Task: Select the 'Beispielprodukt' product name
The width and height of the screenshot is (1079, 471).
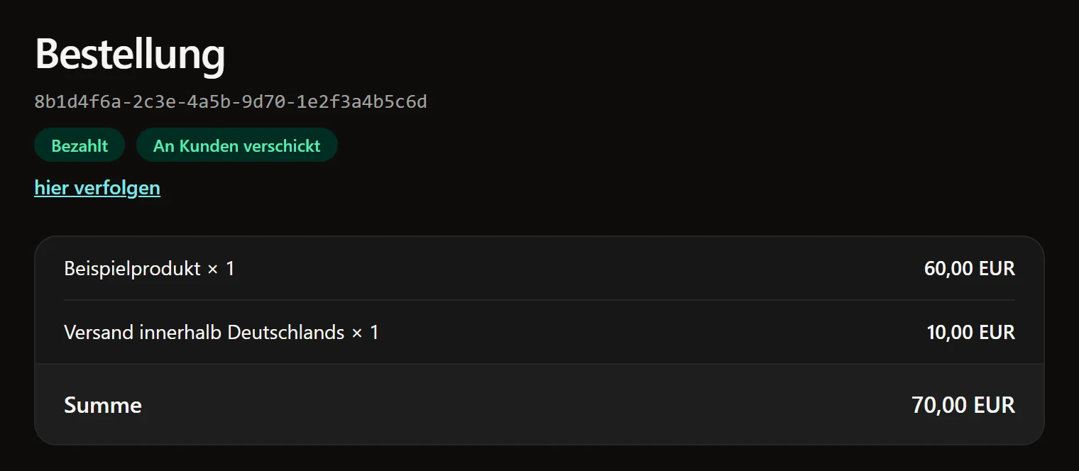Action: (132, 269)
